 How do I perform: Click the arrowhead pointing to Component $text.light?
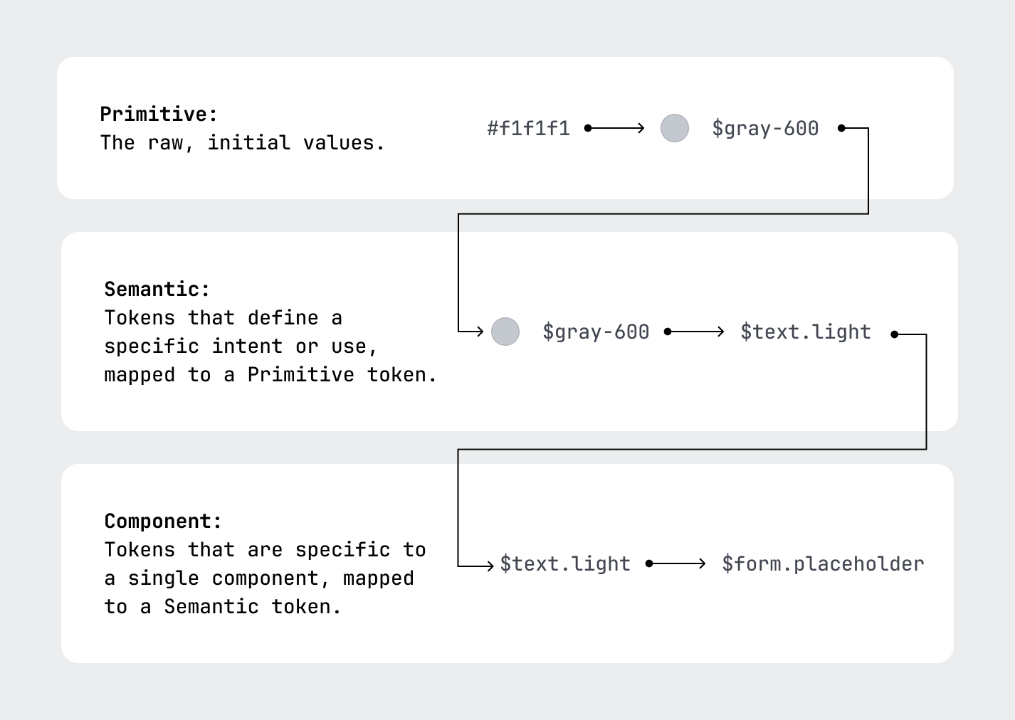(x=489, y=566)
